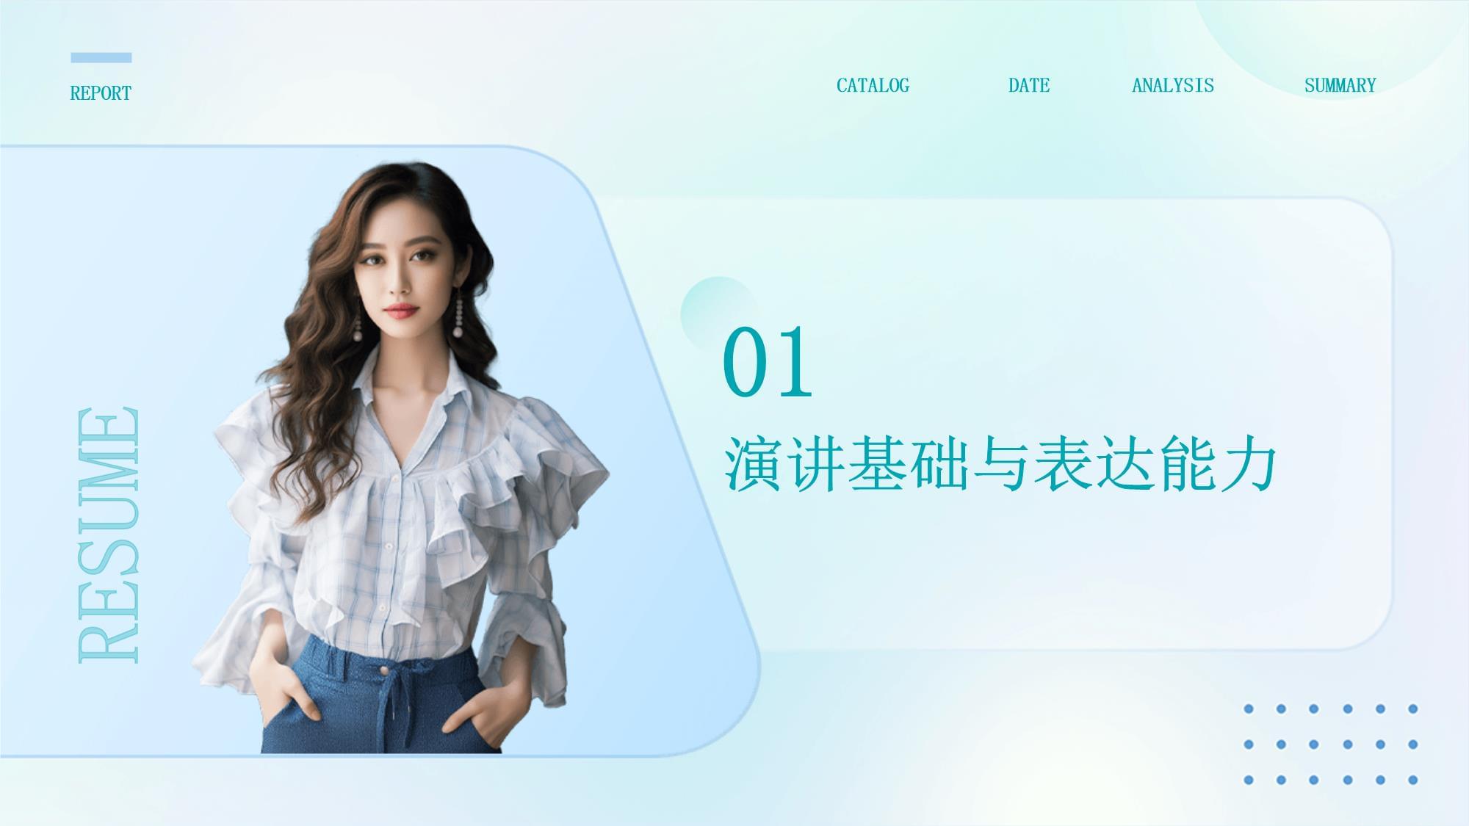This screenshot has height=826, width=1469.
Task: Click the DATE section icon
Action: (1029, 84)
